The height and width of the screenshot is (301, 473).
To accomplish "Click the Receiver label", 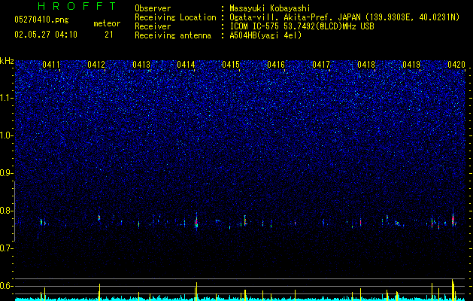I will coord(153,26).
